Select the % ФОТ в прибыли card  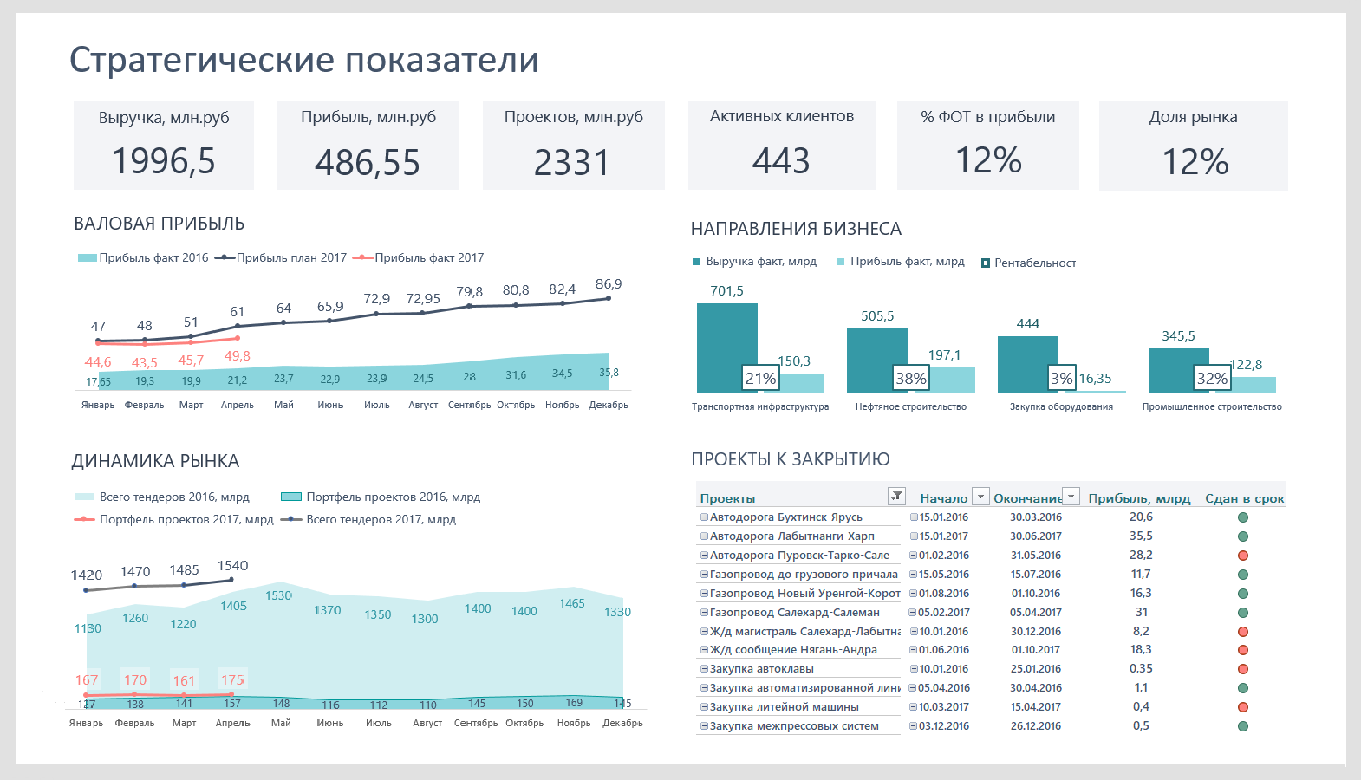tap(988, 145)
